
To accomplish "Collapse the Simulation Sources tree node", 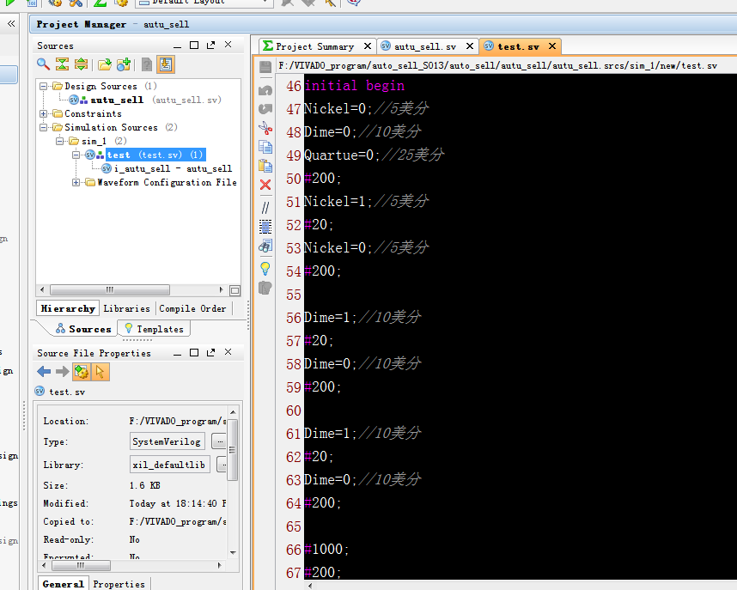I will (x=43, y=127).
